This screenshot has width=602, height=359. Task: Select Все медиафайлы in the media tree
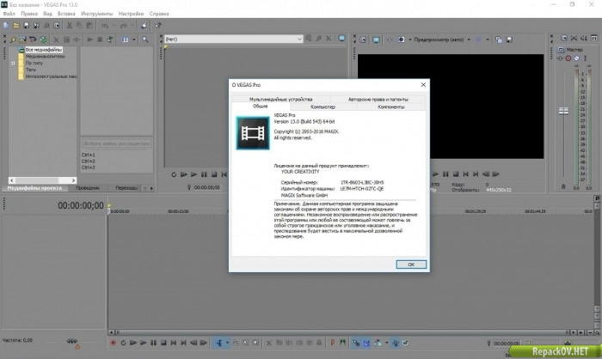[x=43, y=50]
